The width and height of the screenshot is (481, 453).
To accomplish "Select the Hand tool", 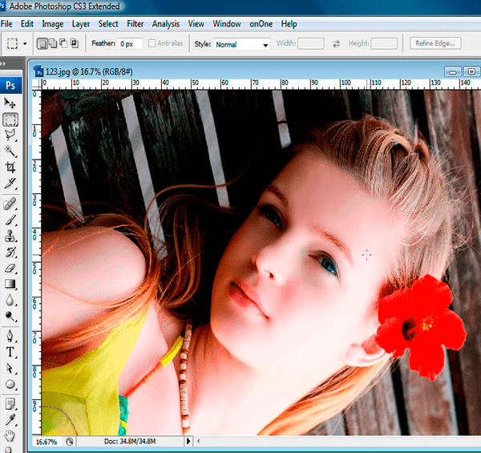I will tap(10, 435).
